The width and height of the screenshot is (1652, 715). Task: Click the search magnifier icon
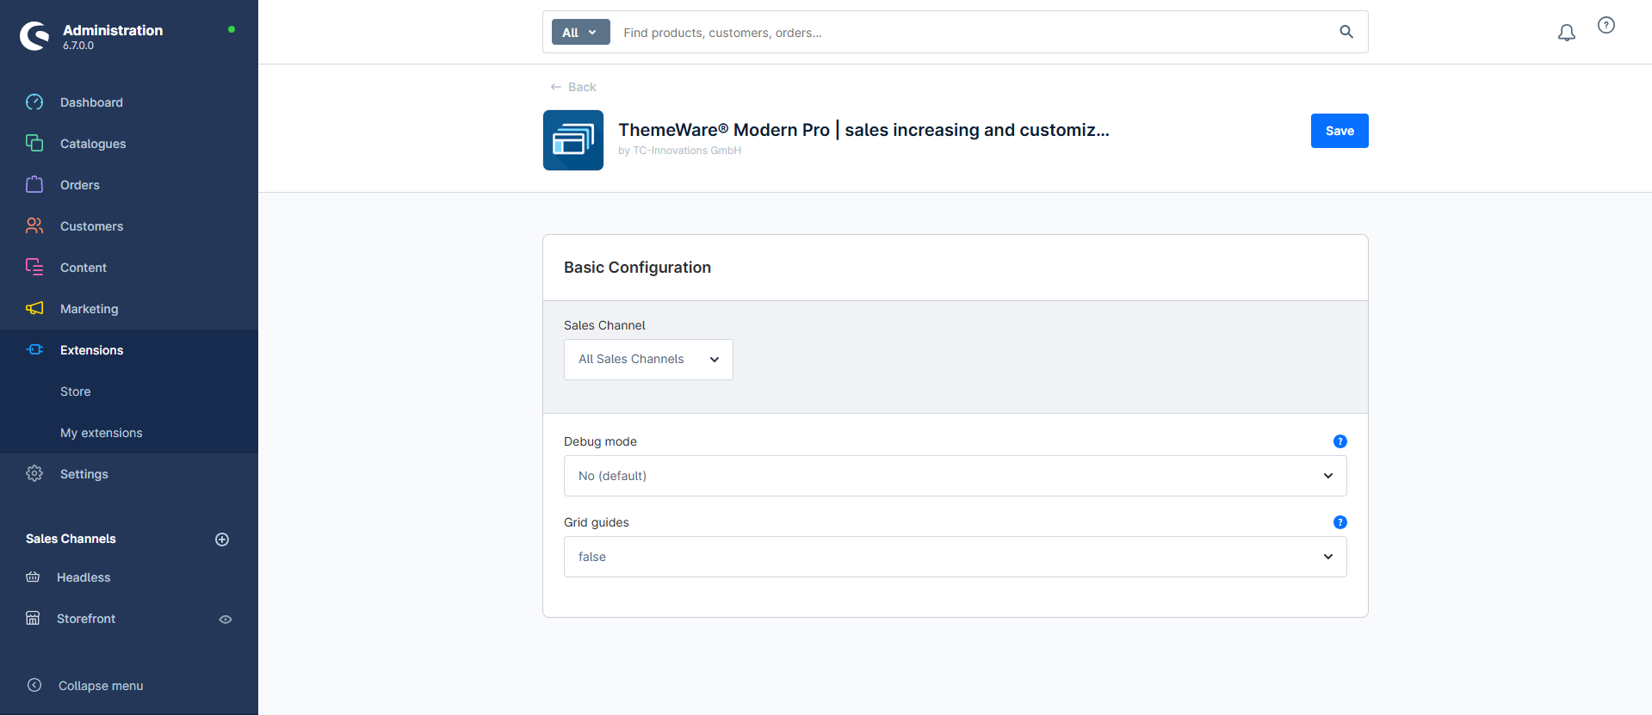pos(1346,32)
